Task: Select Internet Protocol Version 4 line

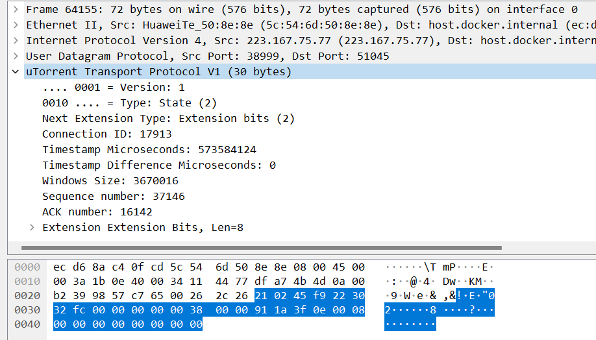Action: (310, 40)
